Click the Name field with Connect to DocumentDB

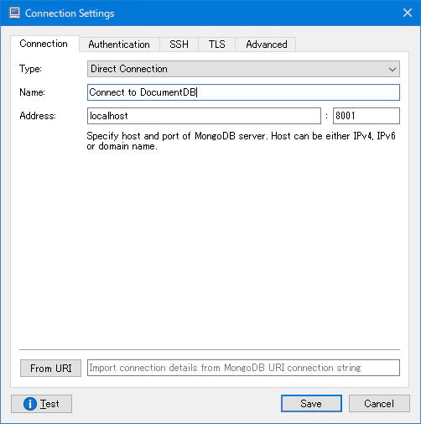[x=243, y=92]
